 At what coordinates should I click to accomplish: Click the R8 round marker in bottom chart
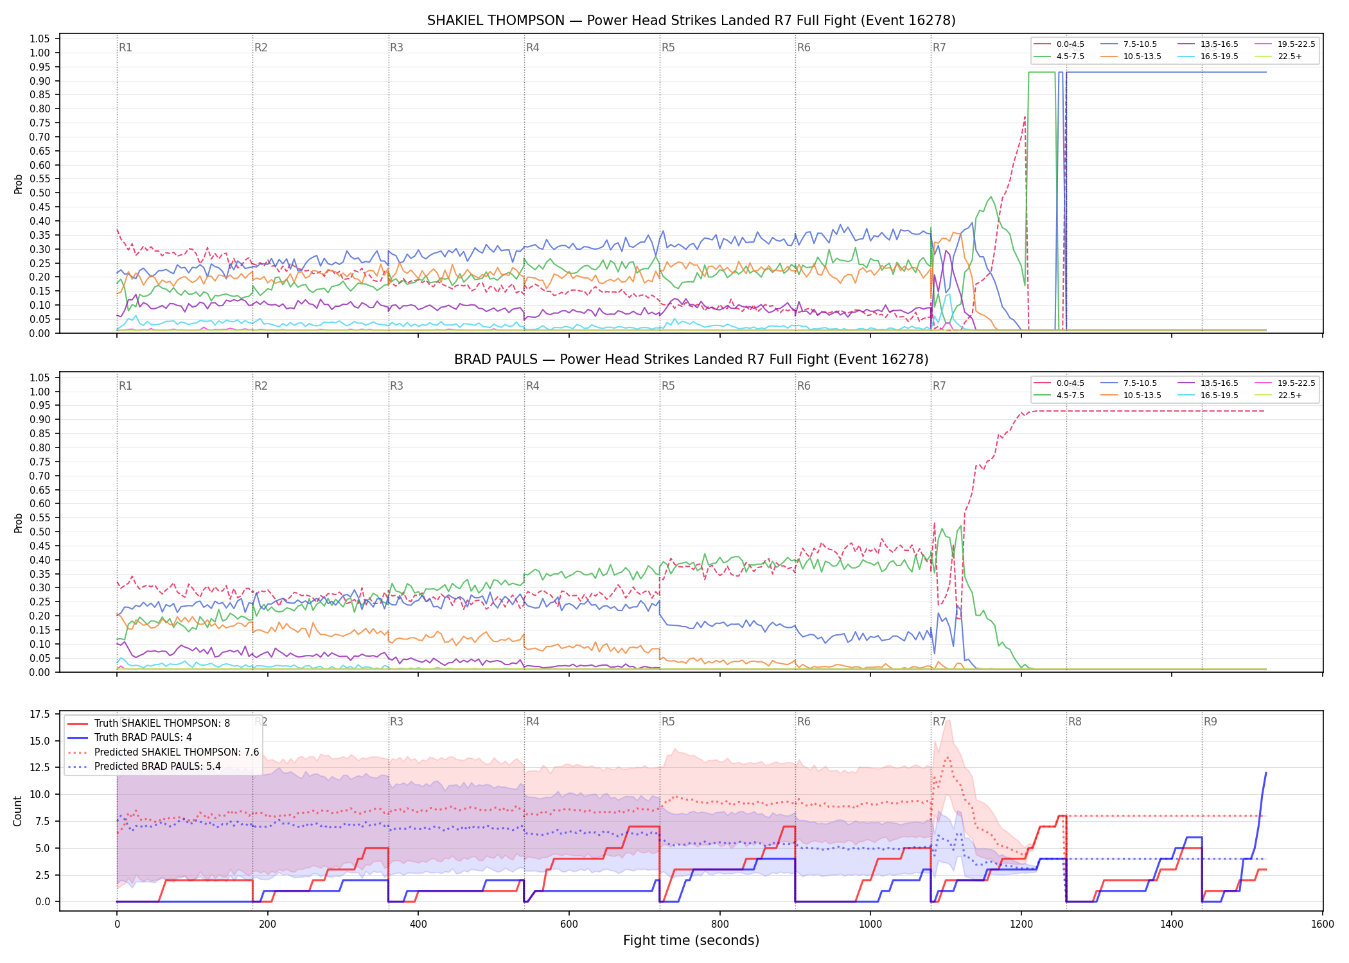click(x=1075, y=722)
